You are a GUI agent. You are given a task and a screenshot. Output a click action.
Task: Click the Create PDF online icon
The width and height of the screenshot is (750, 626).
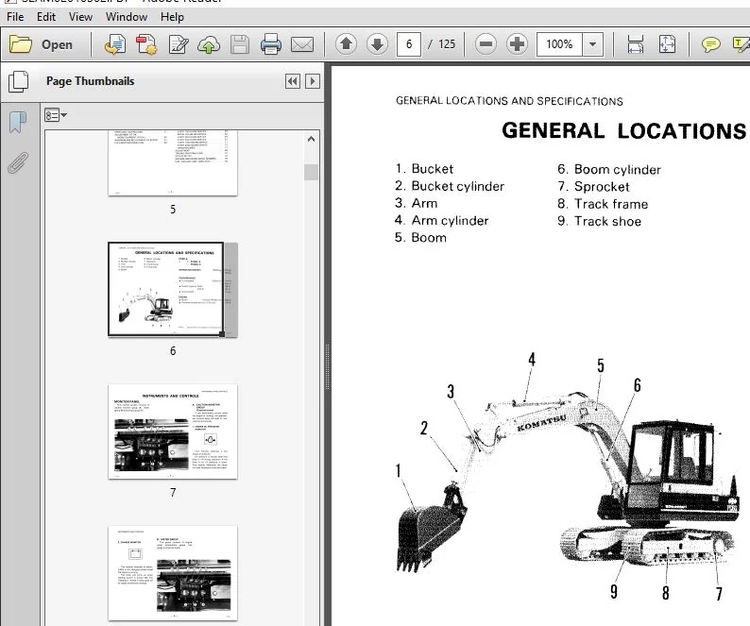click(115, 44)
